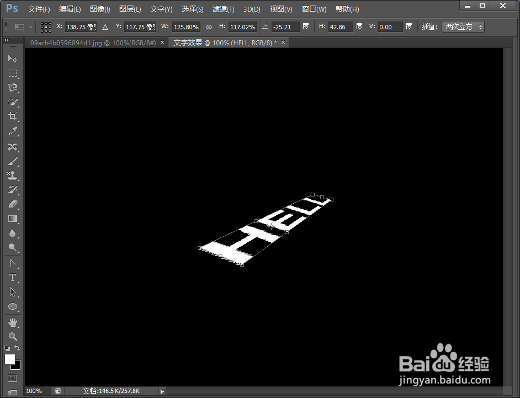Select the Lasso tool

pyautogui.click(x=13, y=88)
